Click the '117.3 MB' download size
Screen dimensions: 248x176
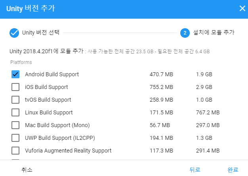[x=162, y=151]
